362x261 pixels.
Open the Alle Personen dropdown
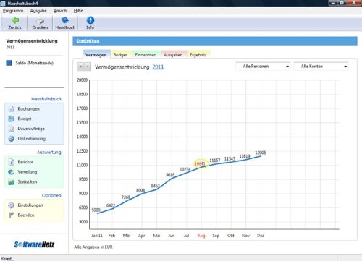pos(263,67)
